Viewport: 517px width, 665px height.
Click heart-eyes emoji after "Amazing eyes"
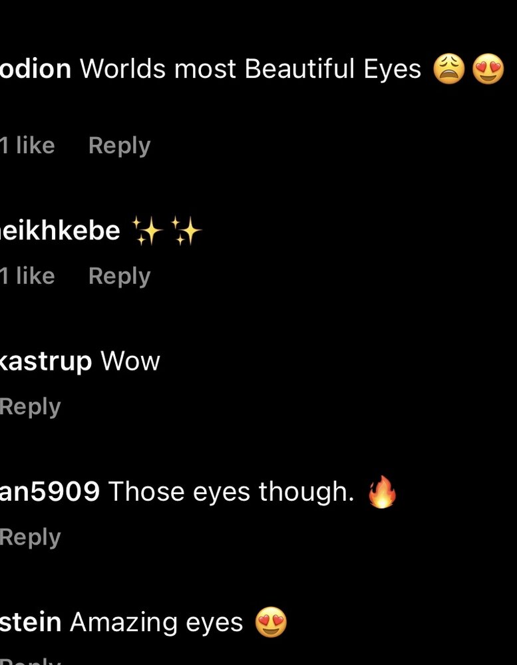pyautogui.click(x=271, y=623)
